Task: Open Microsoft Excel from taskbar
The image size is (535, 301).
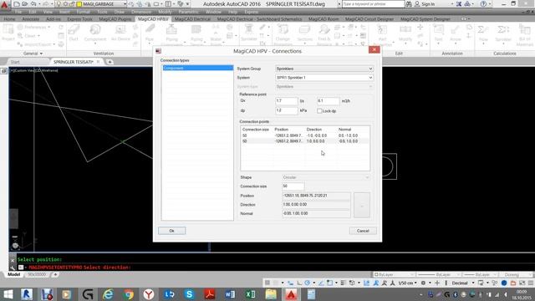Action: 251,294
